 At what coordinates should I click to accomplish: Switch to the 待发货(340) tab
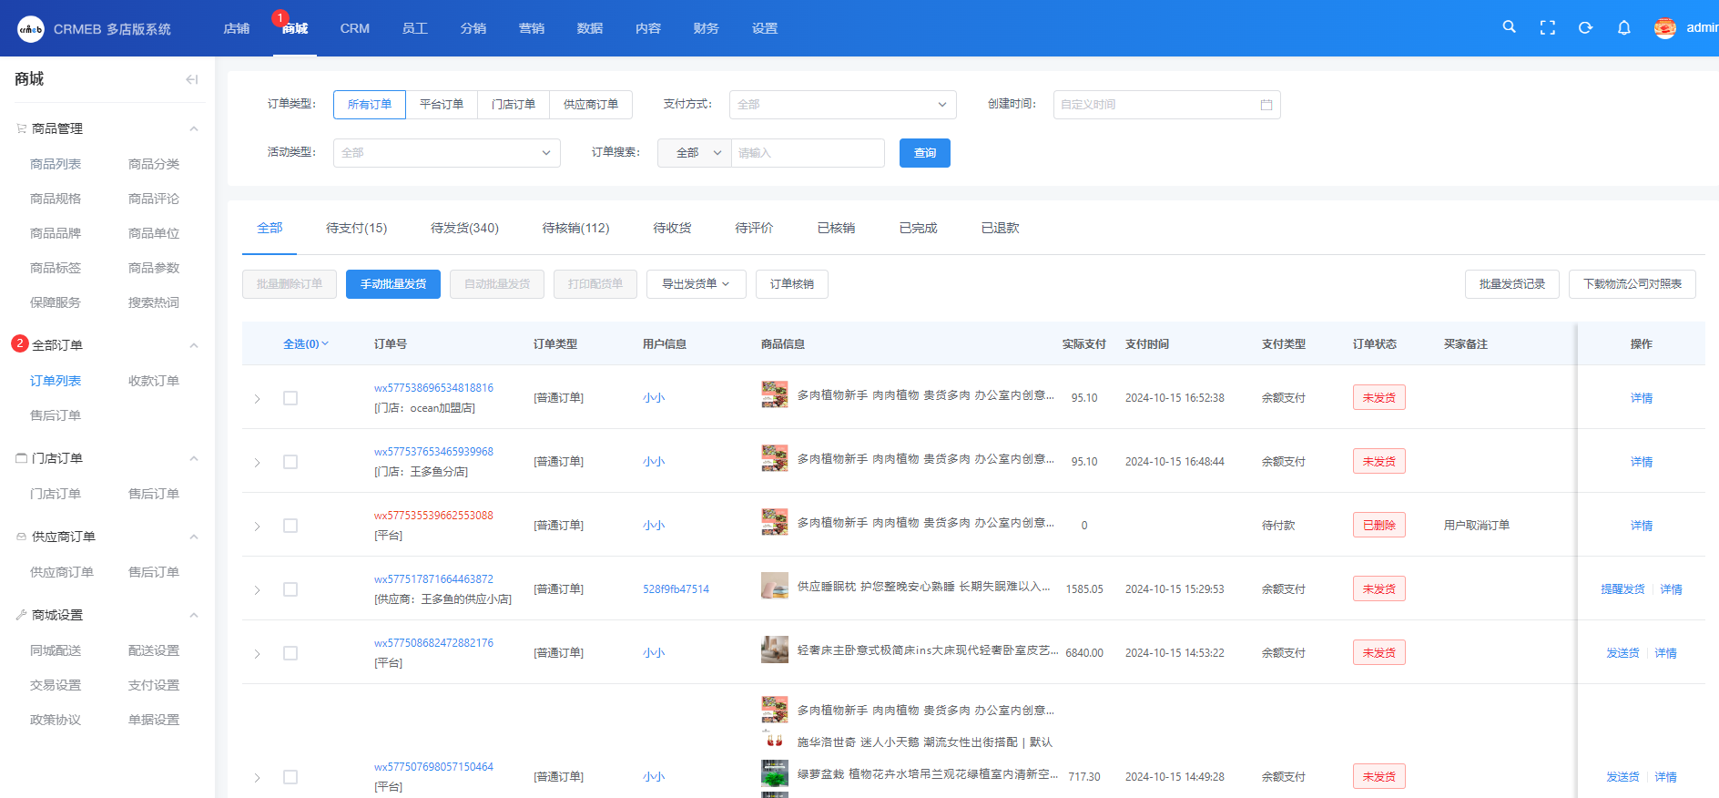tap(464, 228)
